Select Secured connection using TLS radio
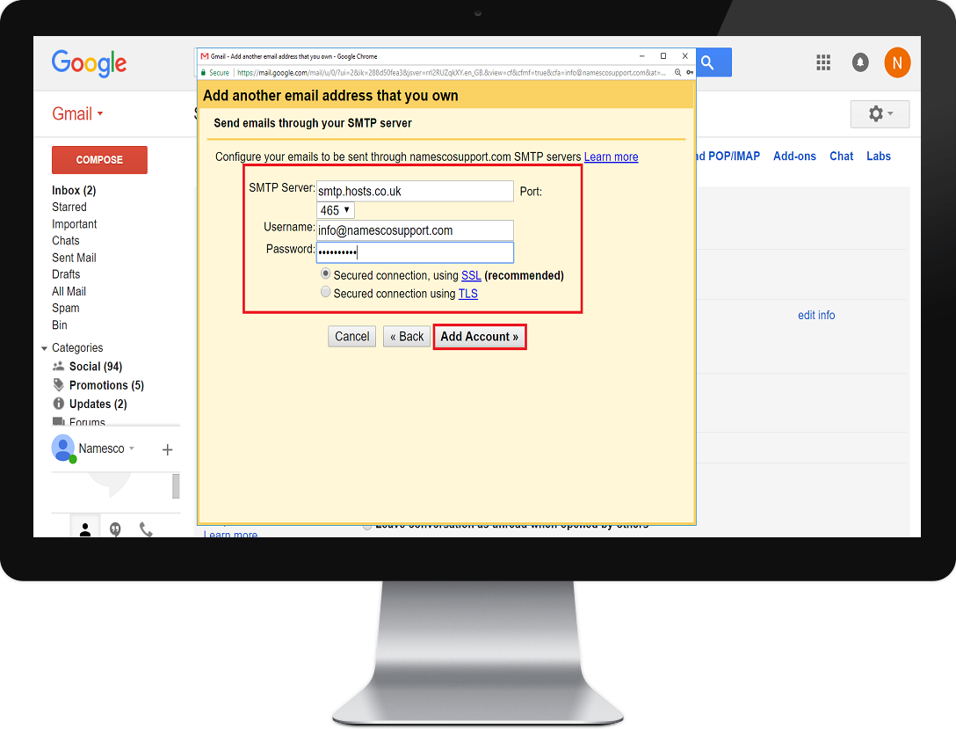956x729 pixels. click(326, 292)
